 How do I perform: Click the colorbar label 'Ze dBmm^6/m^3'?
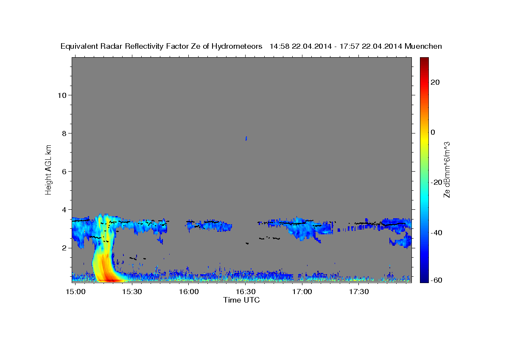447,169
